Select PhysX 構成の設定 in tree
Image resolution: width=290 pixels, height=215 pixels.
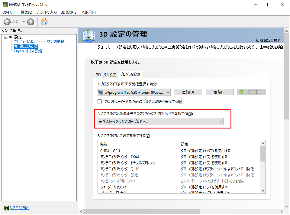pyautogui.click(x=28, y=51)
